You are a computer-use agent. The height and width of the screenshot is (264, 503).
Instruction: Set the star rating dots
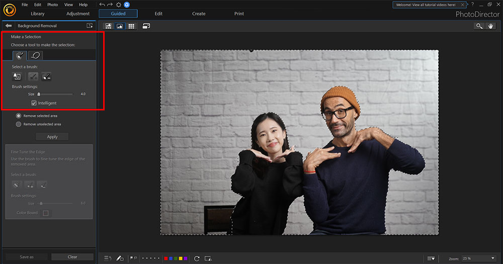151,258
